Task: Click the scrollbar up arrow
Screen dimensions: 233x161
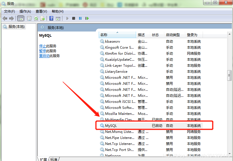Action: click(230, 34)
